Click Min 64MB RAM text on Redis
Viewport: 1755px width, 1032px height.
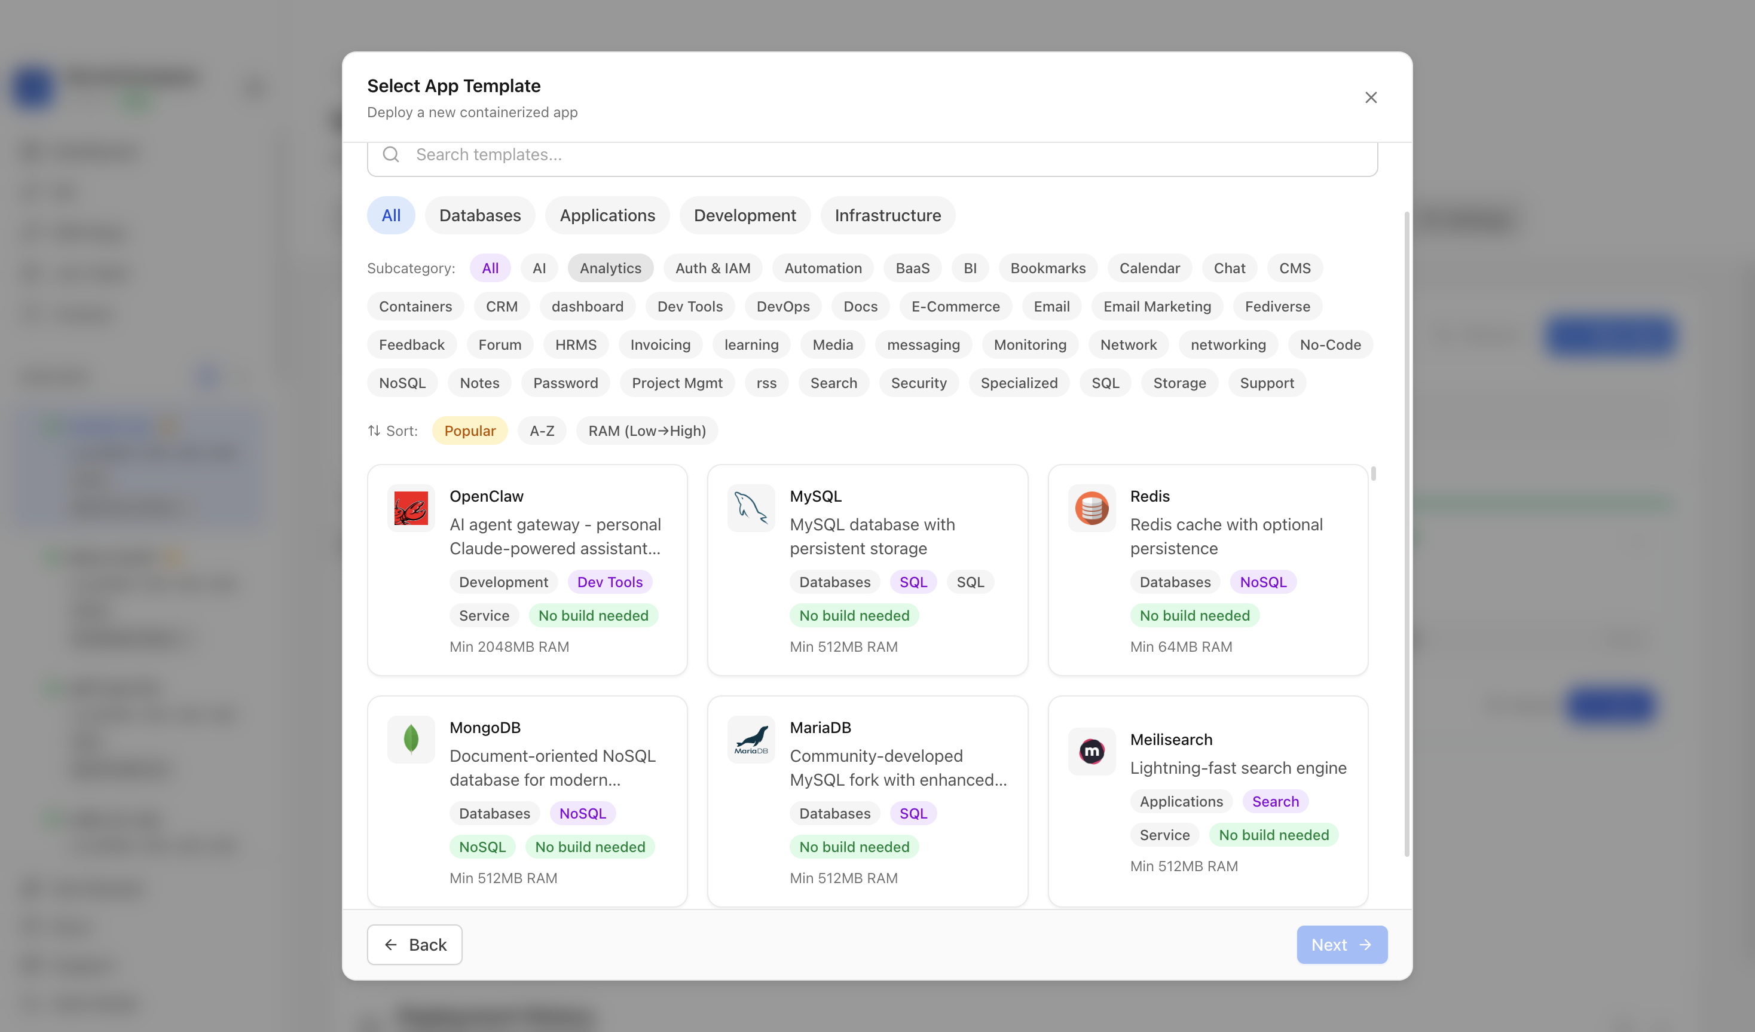click(x=1181, y=647)
